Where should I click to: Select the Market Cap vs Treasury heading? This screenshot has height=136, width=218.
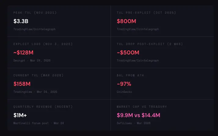pos(142,106)
